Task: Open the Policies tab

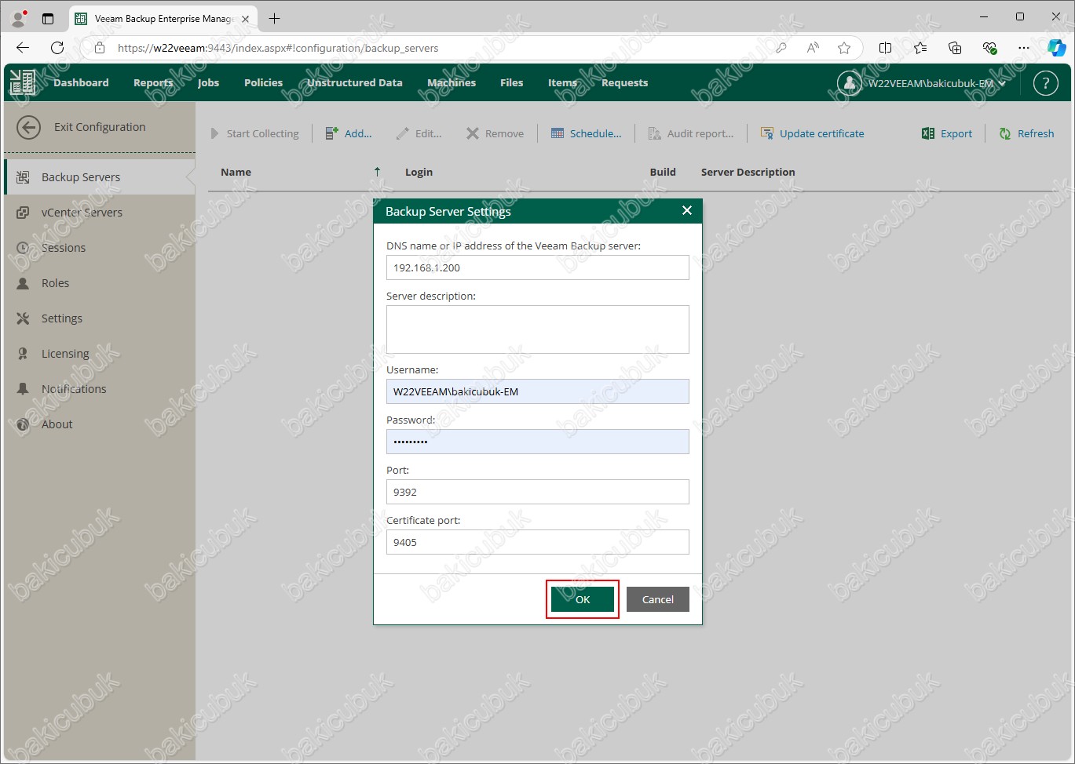Action: (x=263, y=82)
